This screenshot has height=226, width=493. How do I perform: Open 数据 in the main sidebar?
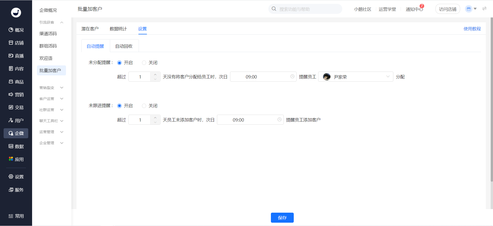pyautogui.click(x=16, y=146)
